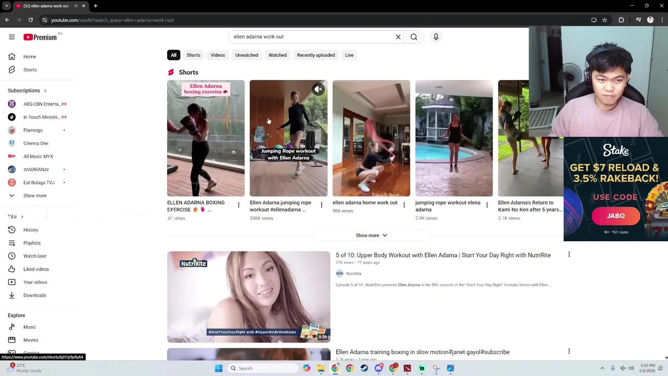Open options for ELLEN ADARNA BOXING EXERCISE short
Image resolution: width=668 pixels, height=376 pixels.
[x=238, y=205]
